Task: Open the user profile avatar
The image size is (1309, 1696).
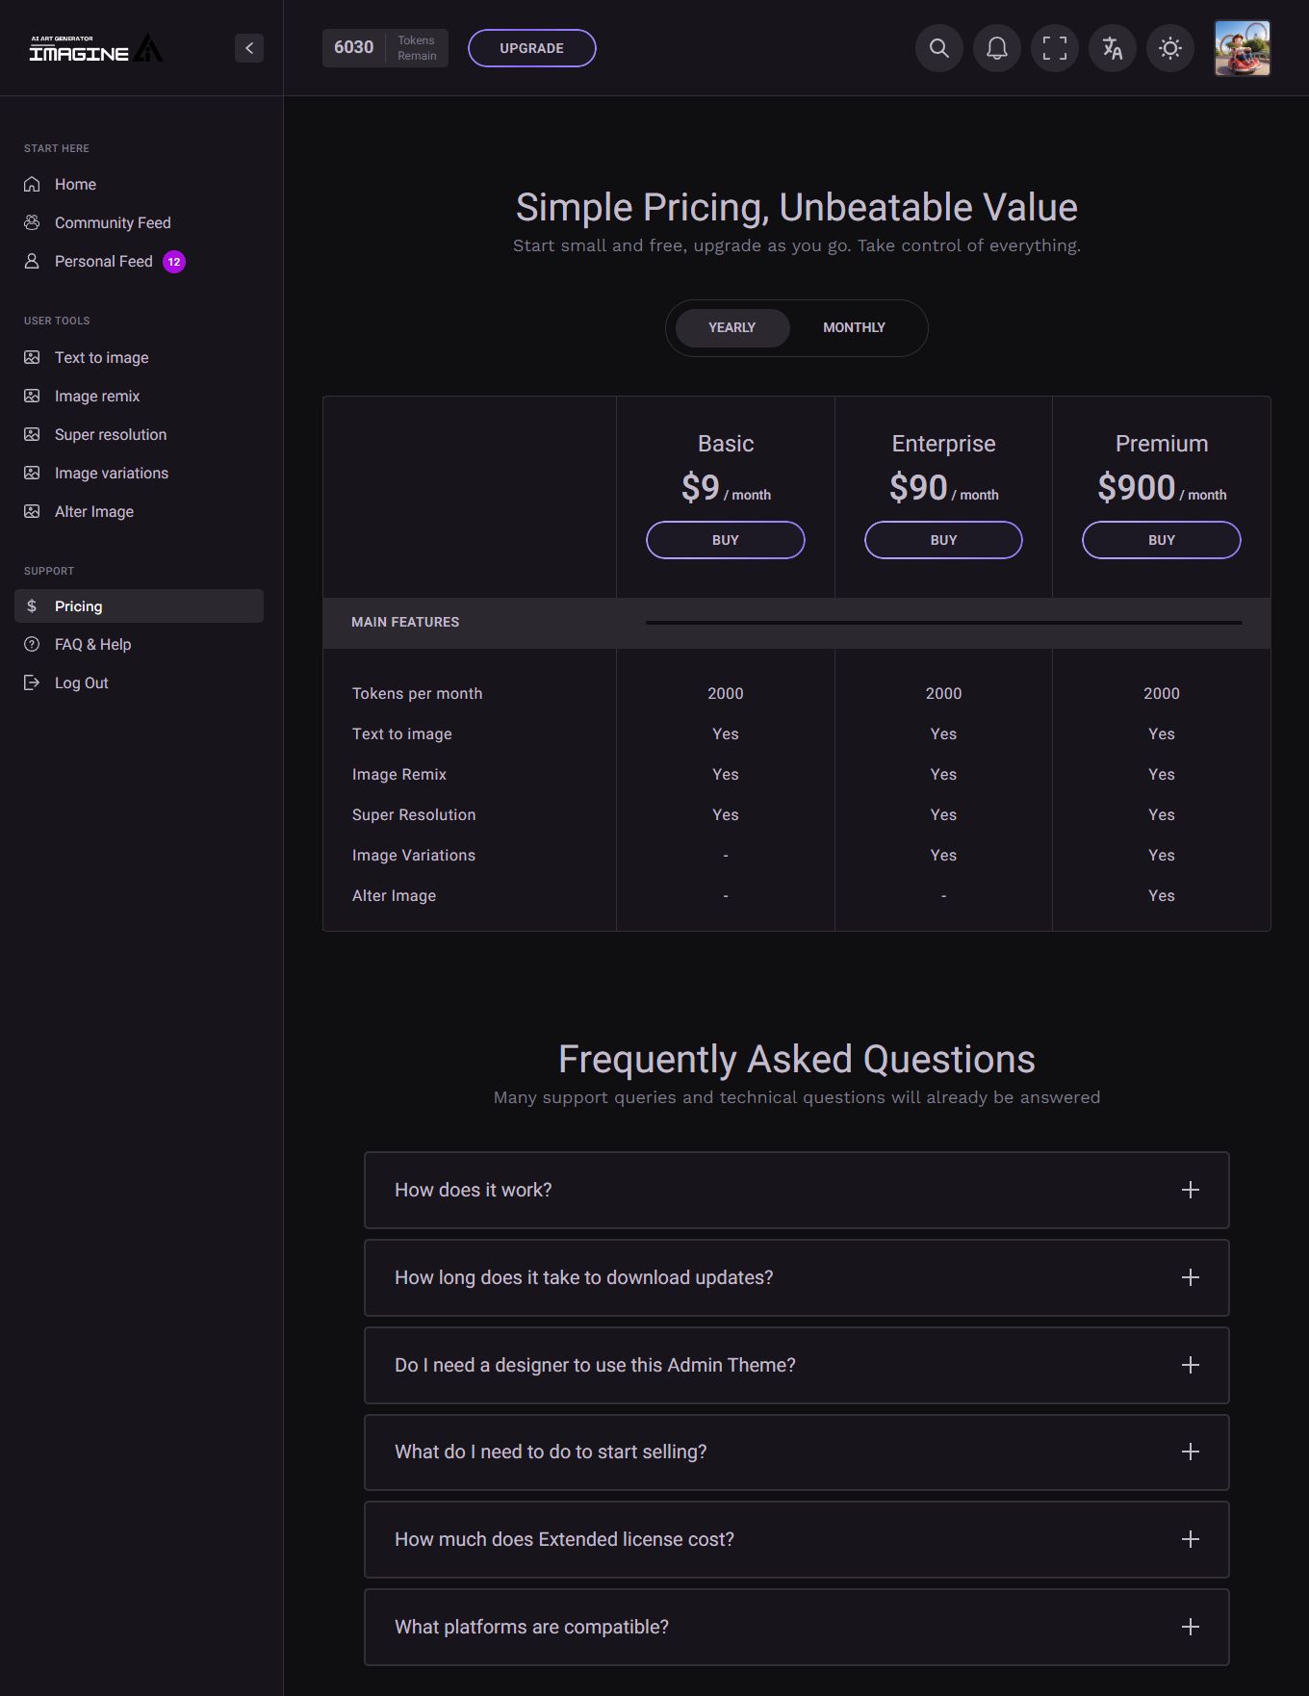Action: click(1242, 48)
